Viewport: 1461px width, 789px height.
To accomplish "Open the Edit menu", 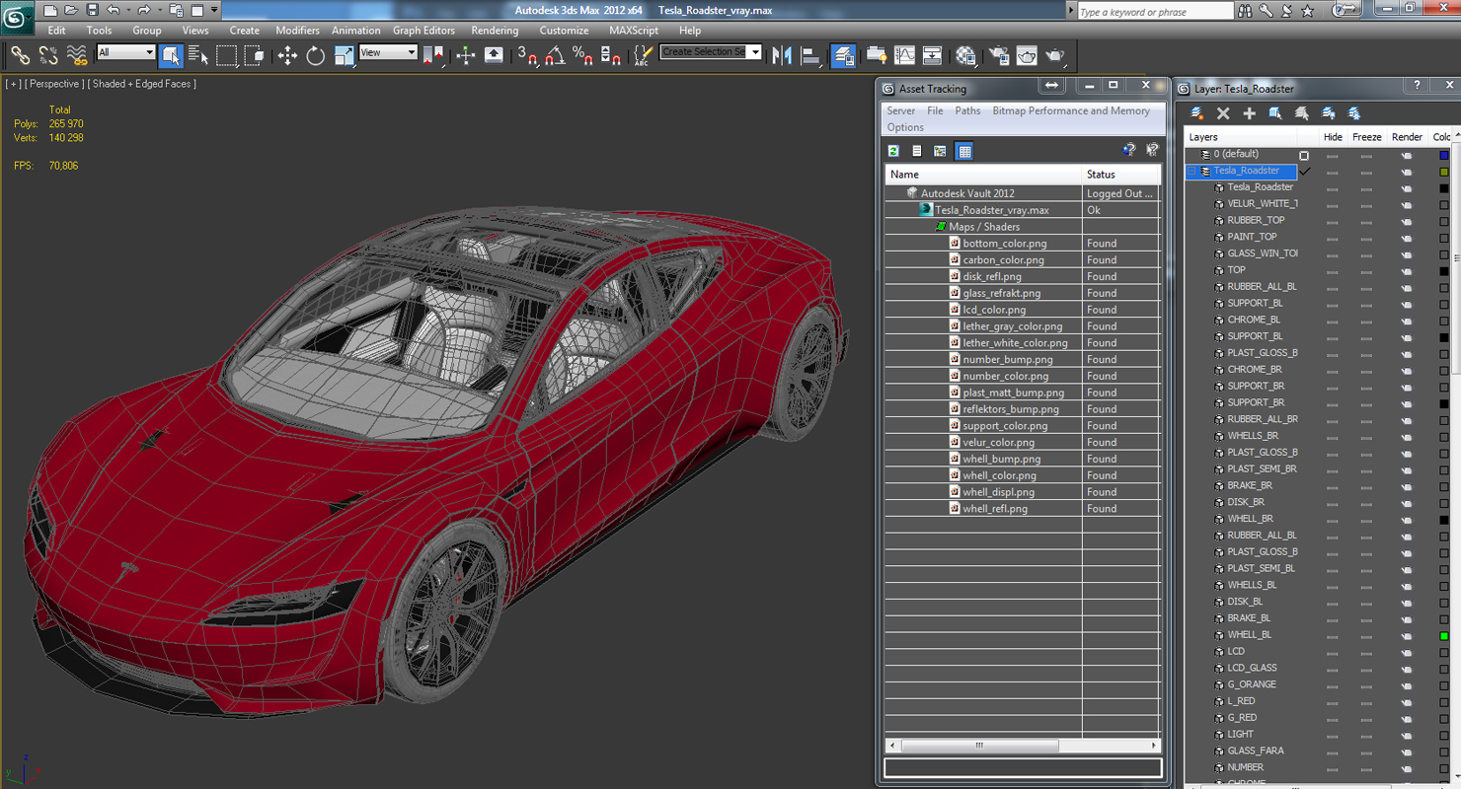I will pos(56,31).
